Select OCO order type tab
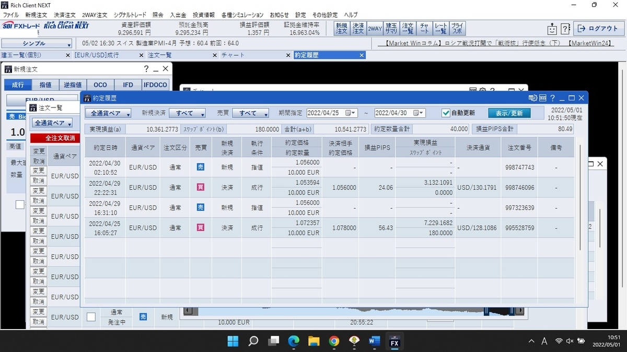 pos(100,85)
